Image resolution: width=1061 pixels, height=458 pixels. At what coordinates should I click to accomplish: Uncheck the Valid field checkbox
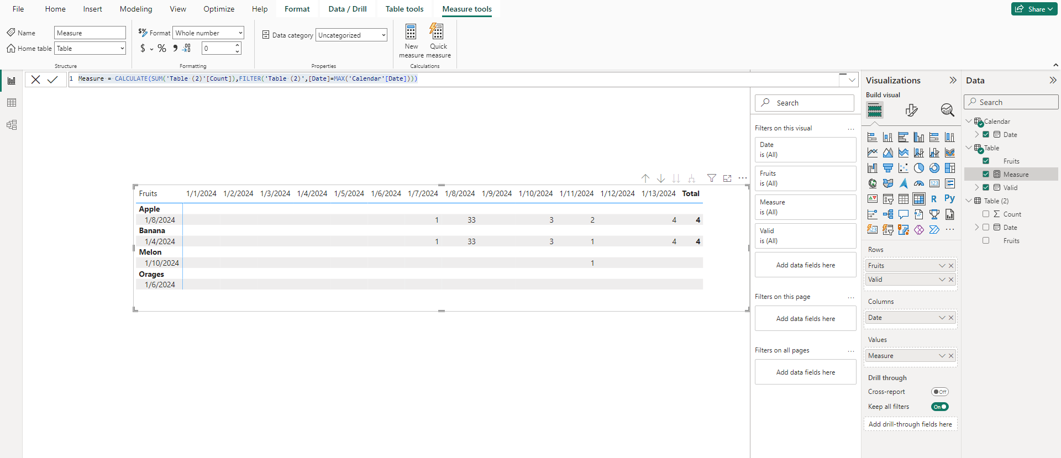[x=986, y=187]
